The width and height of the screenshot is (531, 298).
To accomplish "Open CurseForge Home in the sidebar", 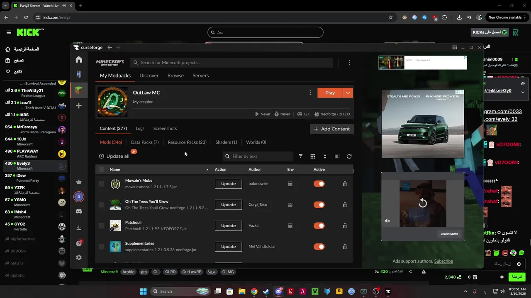I will [78, 60].
